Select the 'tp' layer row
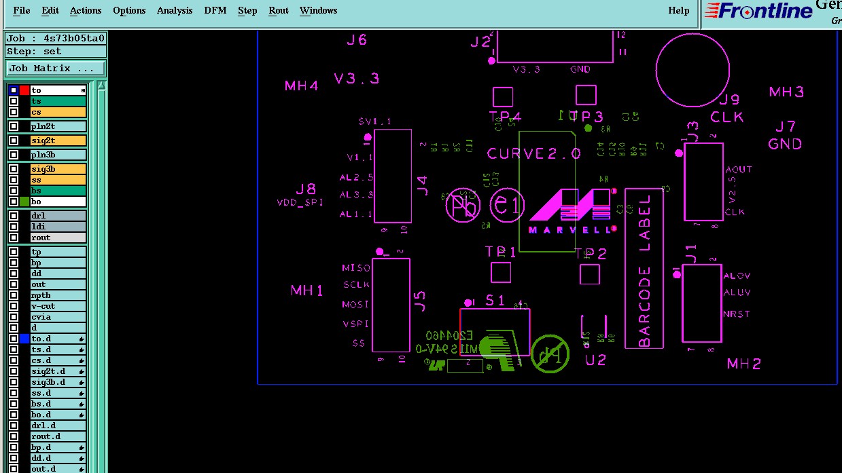The width and height of the screenshot is (842, 473). coord(58,252)
